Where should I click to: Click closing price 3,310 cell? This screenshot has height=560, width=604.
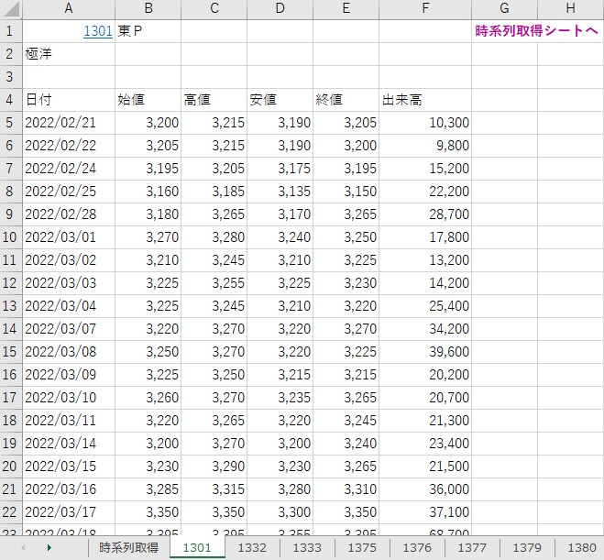(x=346, y=489)
